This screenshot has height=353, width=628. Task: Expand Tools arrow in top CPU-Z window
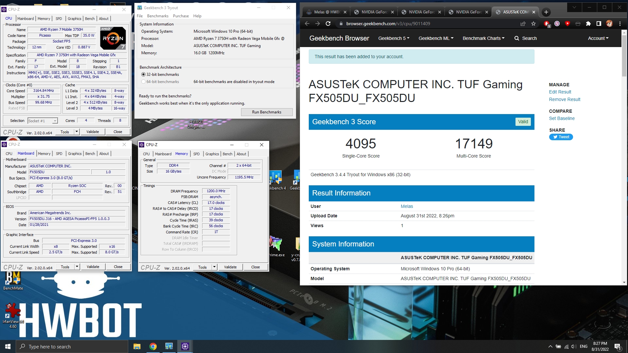click(77, 132)
